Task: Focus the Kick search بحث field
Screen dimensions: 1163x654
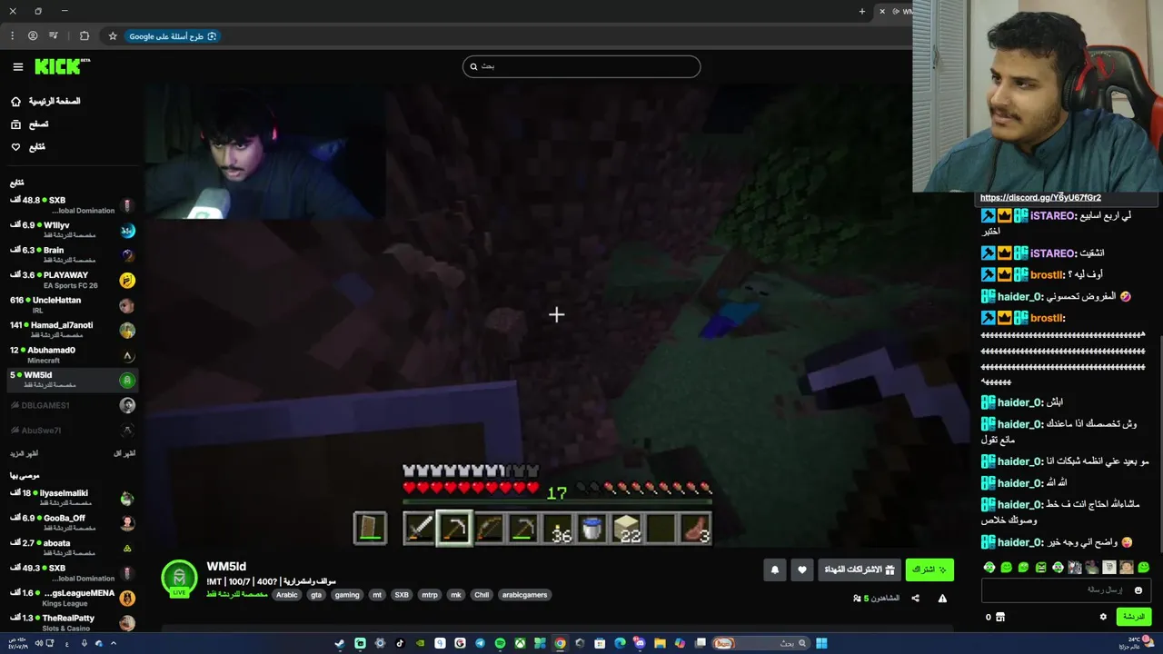Action: [x=581, y=66]
